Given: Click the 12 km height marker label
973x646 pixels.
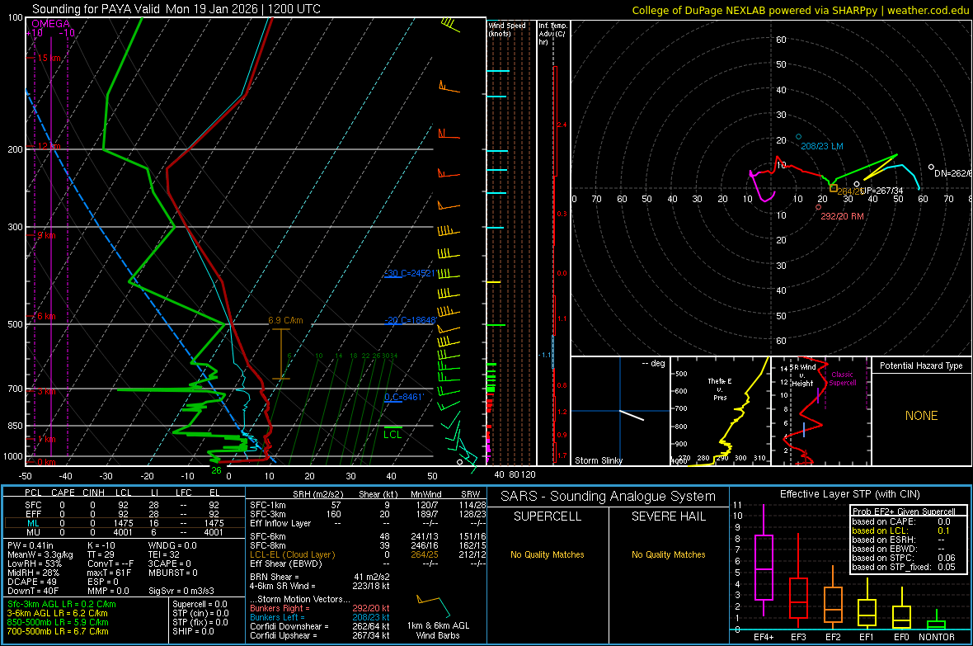Looking at the screenshot, I should (x=49, y=146).
